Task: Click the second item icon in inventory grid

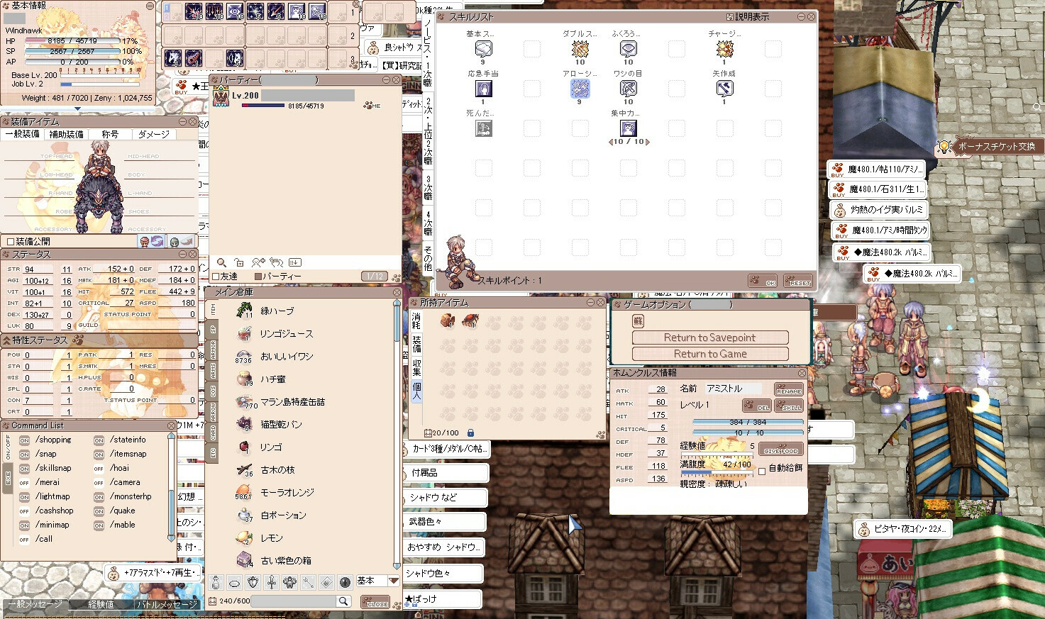Action: (x=470, y=321)
